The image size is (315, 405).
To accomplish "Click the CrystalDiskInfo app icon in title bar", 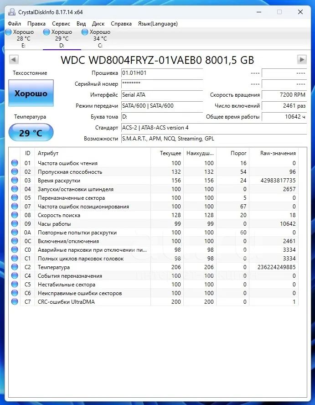I will pos(11,12).
